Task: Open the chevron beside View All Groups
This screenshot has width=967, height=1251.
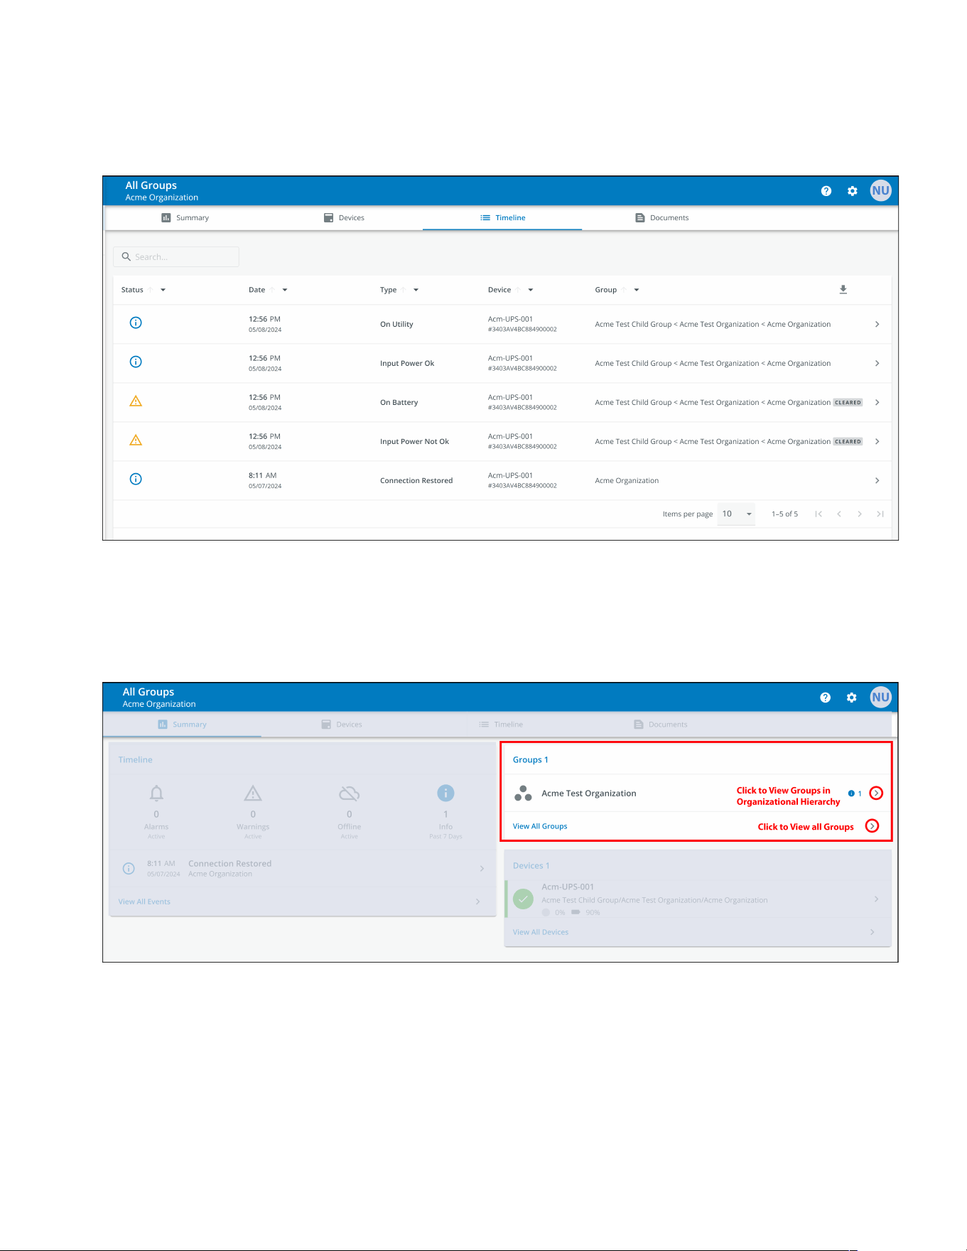Action: [x=872, y=826]
